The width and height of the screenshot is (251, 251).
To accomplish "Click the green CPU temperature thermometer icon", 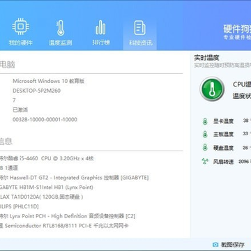I will 212,89.
